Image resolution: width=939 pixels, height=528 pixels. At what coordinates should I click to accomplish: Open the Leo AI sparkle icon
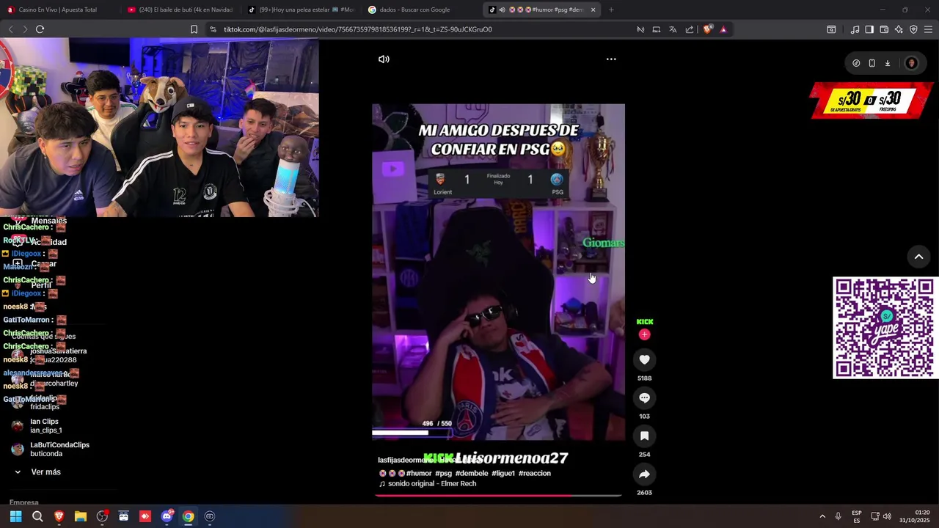(899, 29)
